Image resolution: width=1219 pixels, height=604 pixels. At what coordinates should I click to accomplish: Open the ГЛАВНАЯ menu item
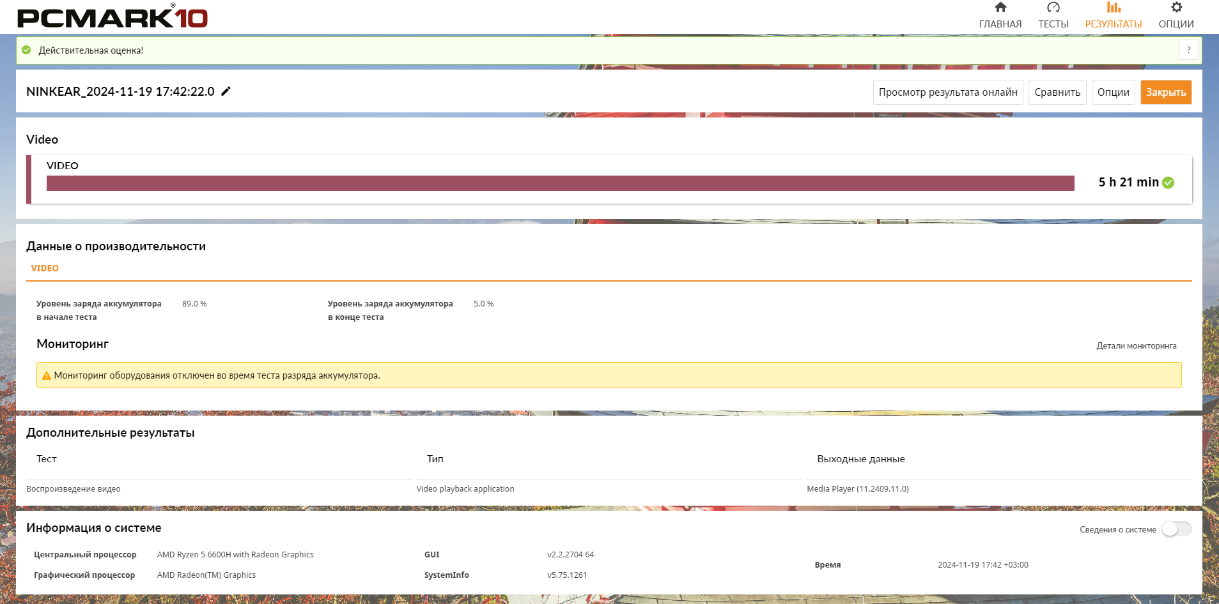pos(1000,24)
